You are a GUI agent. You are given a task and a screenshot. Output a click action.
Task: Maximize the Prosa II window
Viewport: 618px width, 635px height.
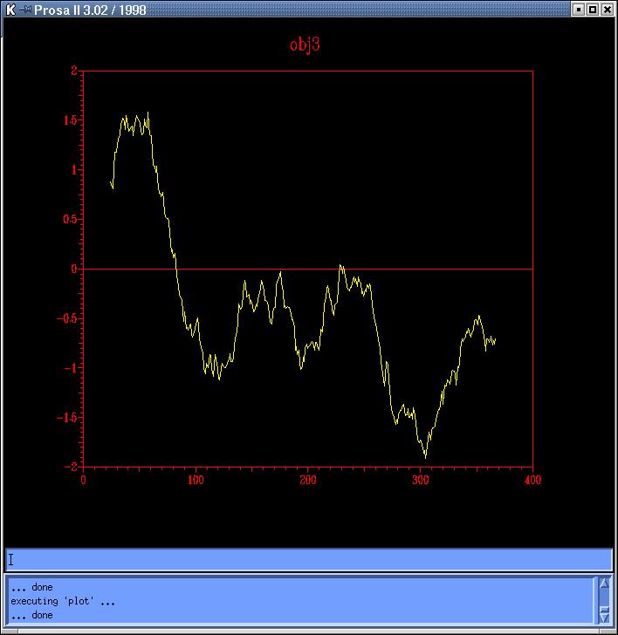pos(593,10)
